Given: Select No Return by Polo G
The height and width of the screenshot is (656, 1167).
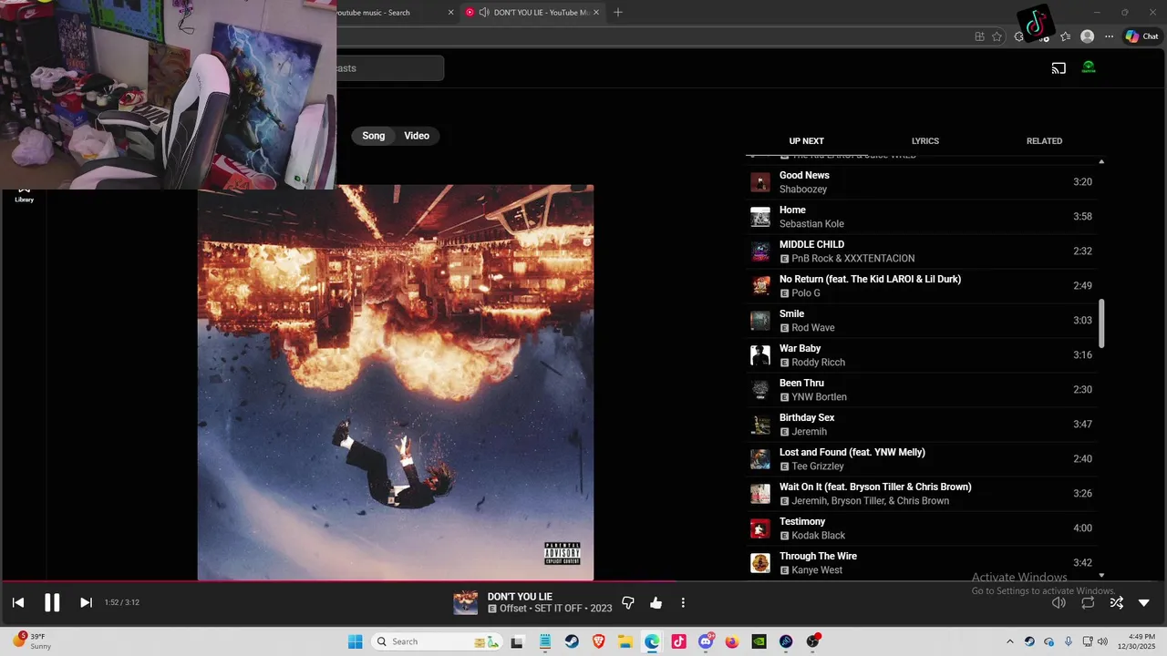Looking at the screenshot, I should (x=921, y=286).
